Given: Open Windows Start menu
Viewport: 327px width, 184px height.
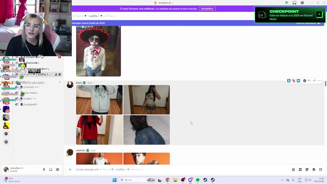Looking at the screenshot, I should [x=114, y=180].
